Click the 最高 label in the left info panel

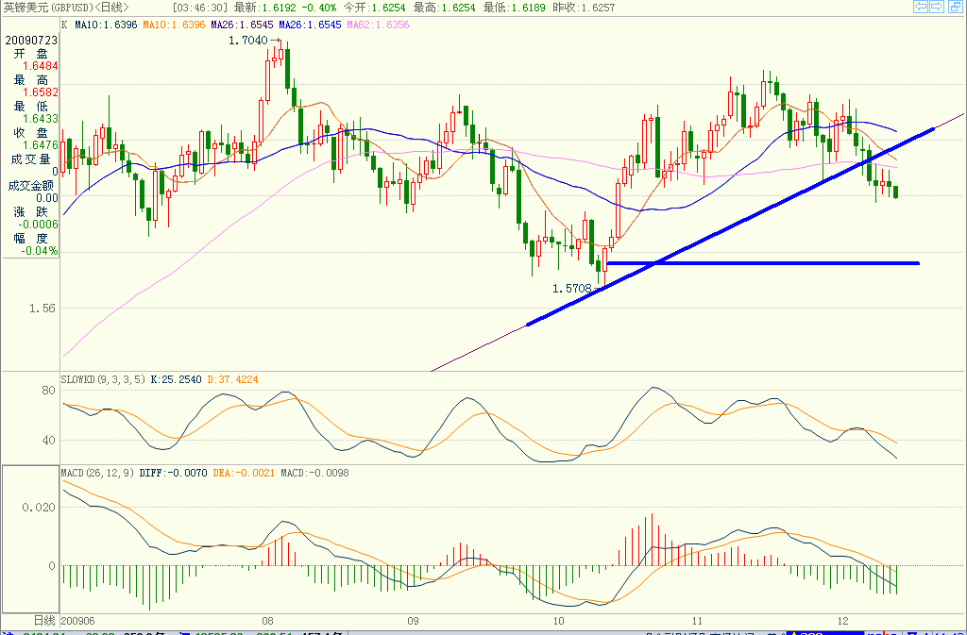[x=31, y=80]
